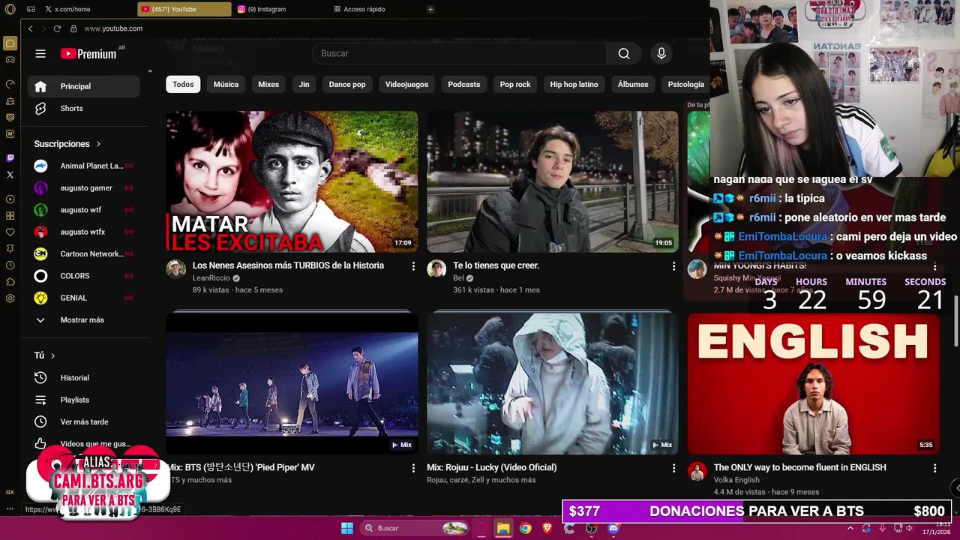960x540 pixels.
Task: Click the Windows taskbar Buscar search box
Action: tap(413, 528)
